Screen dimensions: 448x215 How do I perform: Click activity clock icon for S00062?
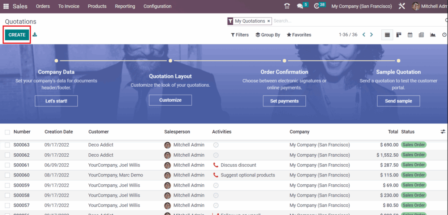[x=216, y=155]
